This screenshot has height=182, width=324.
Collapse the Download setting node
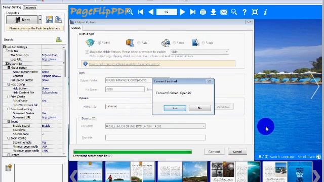(9, 109)
